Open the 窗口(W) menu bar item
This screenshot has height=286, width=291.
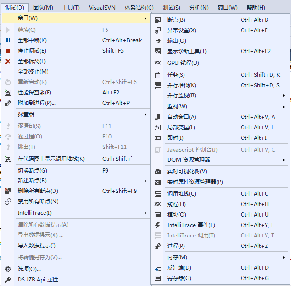click(228, 8)
